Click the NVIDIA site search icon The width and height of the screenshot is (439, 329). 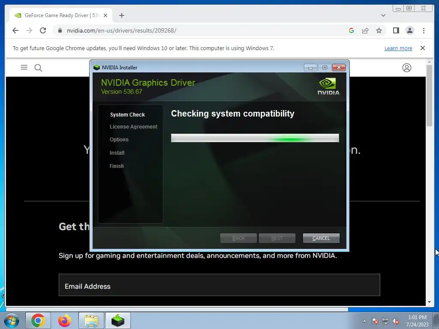tap(38, 68)
